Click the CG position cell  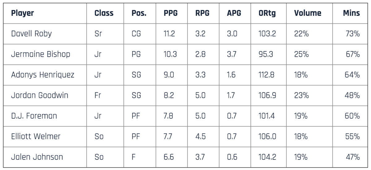(136, 34)
